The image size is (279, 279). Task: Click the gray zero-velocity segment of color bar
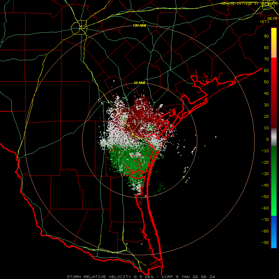tap(274, 137)
